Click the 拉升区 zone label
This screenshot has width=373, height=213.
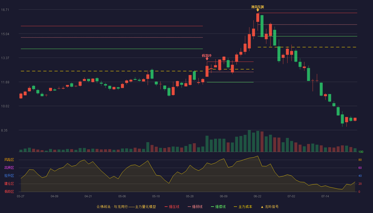coord(9,176)
